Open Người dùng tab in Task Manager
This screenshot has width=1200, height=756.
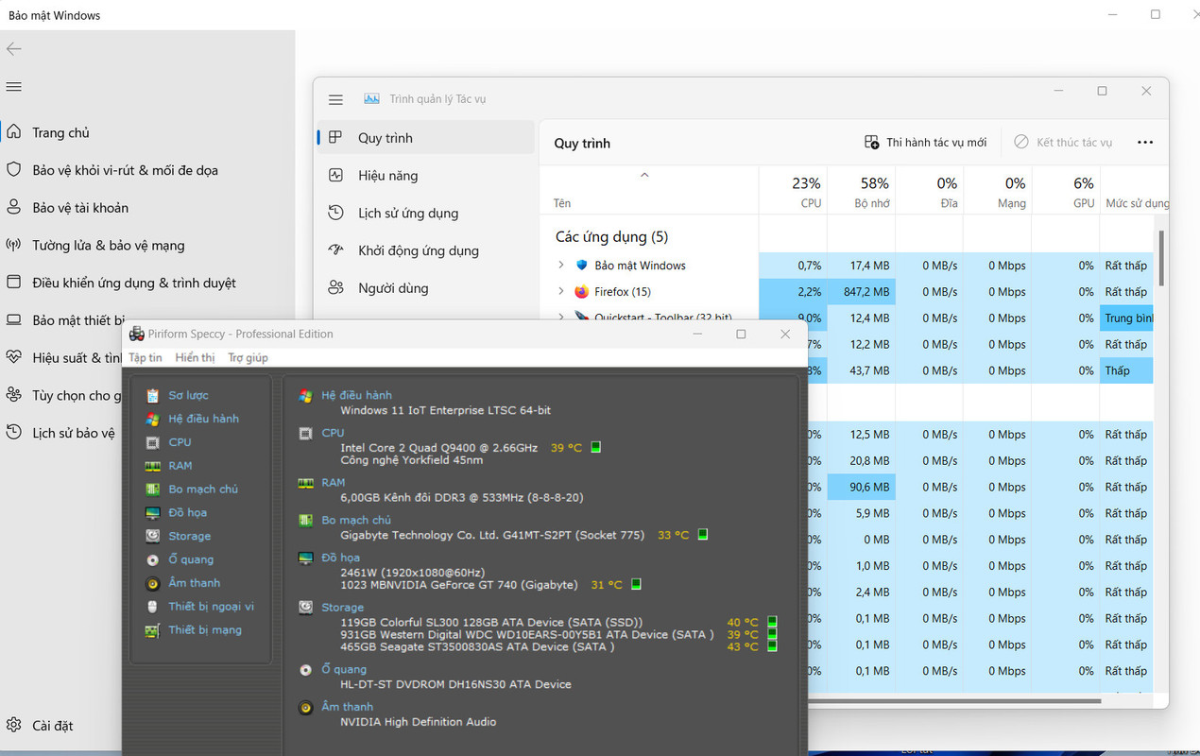click(427, 288)
